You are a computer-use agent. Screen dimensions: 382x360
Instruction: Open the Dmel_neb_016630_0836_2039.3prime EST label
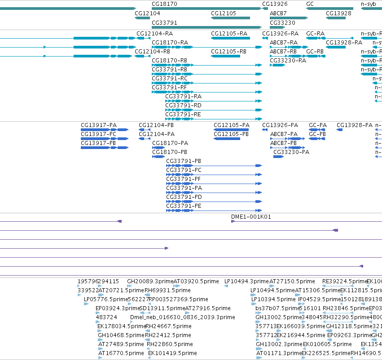tap(183, 318)
